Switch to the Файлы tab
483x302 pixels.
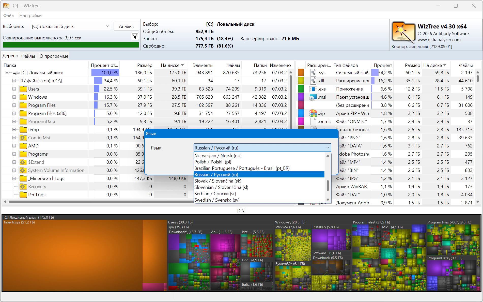[28, 56]
